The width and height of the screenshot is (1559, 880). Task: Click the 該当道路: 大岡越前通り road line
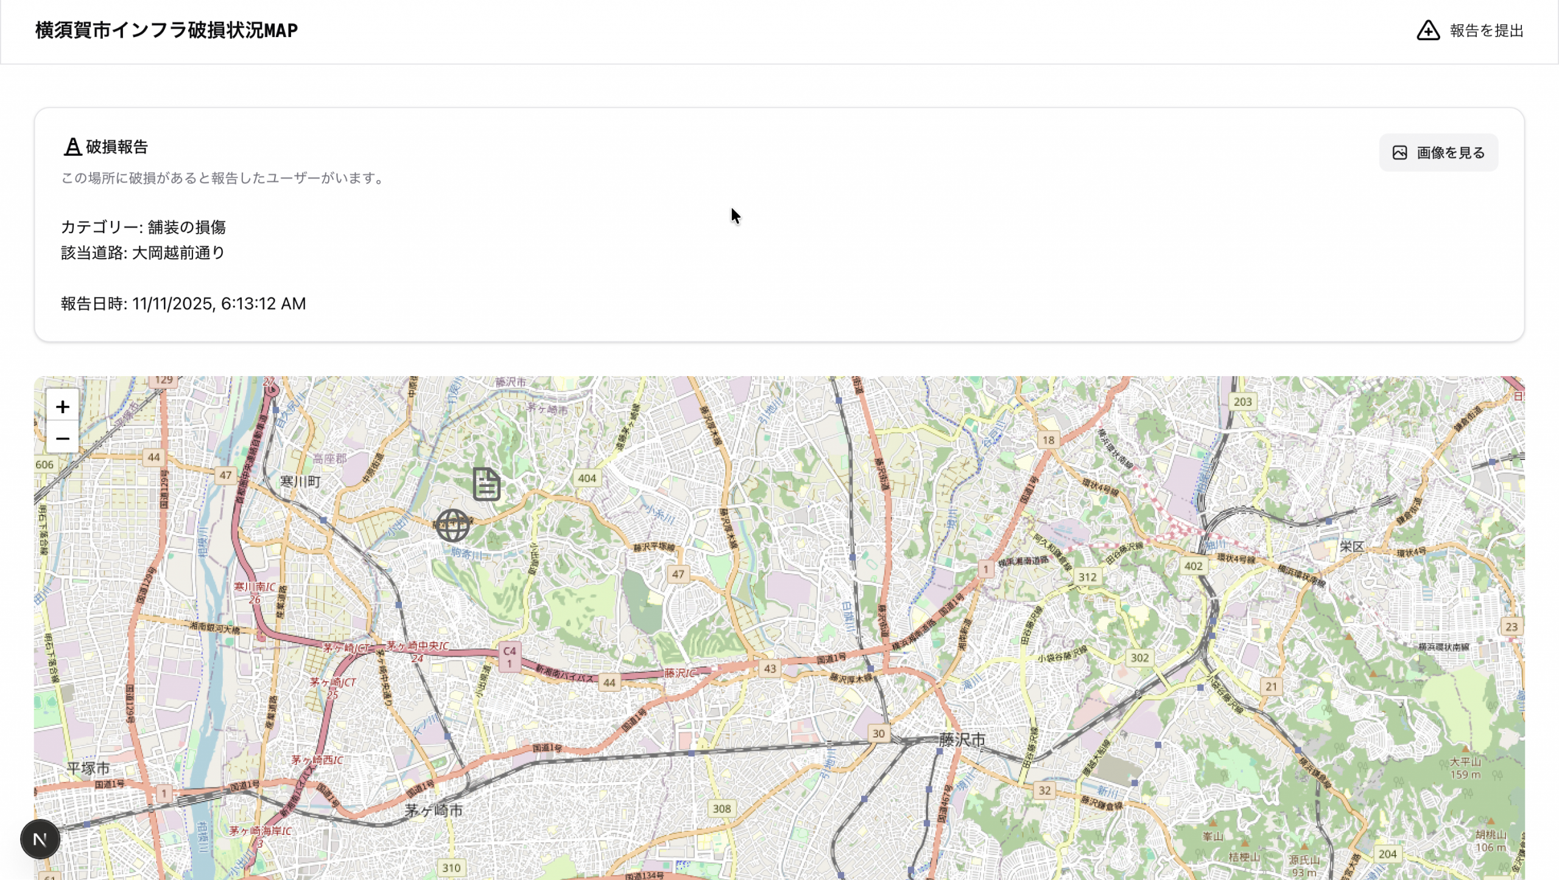point(143,253)
